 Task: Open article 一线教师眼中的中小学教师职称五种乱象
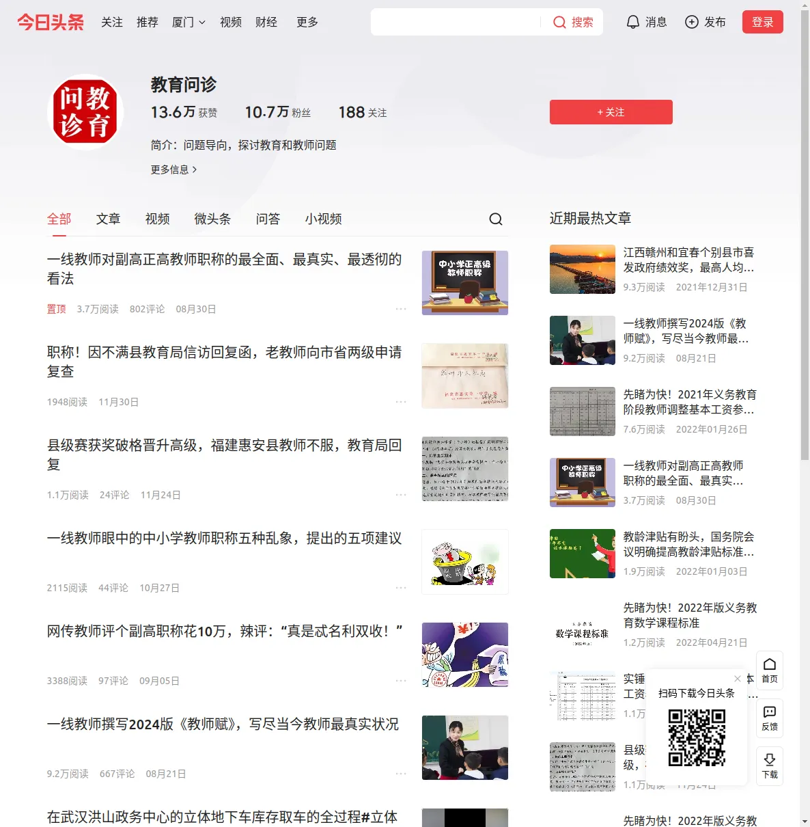coord(225,538)
